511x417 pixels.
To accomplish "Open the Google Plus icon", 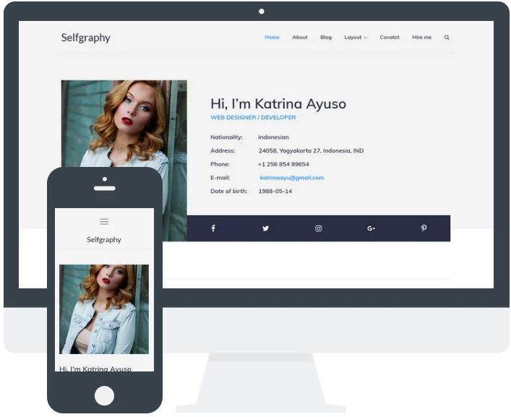I will (x=371, y=228).
